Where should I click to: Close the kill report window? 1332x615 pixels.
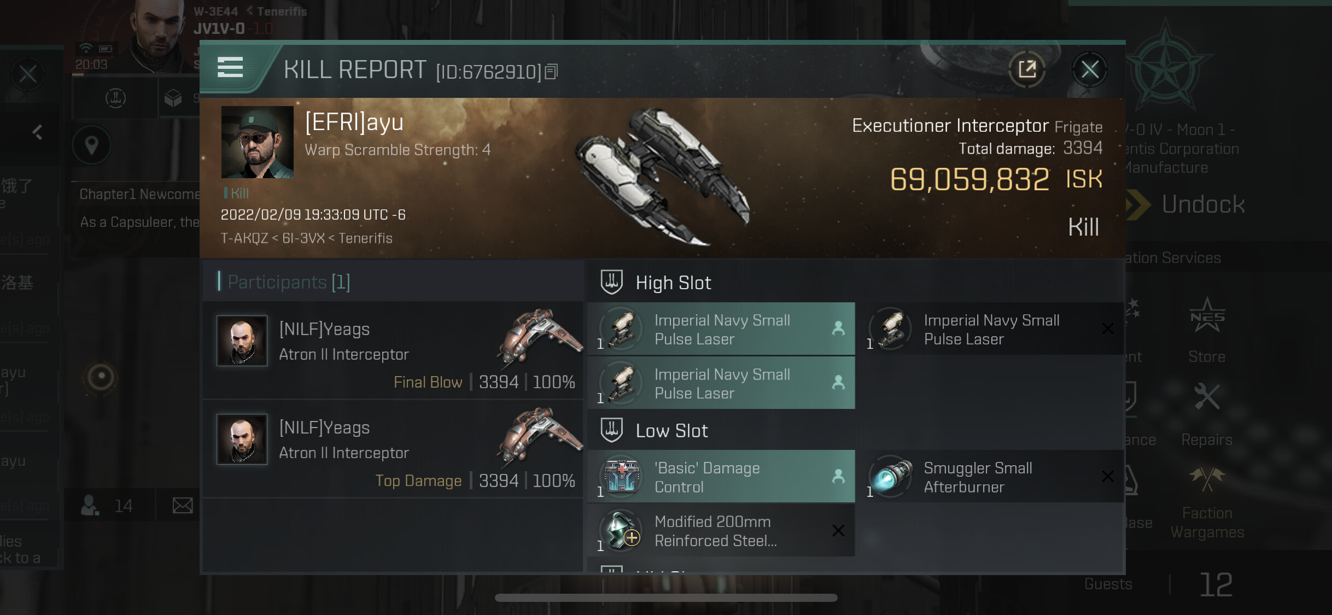point(1089,69)
